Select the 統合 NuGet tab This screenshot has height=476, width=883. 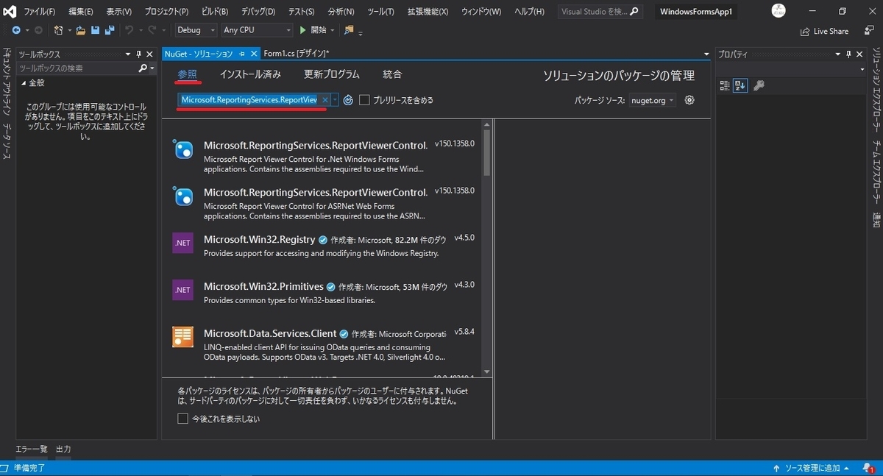click(x=392, y=74)
